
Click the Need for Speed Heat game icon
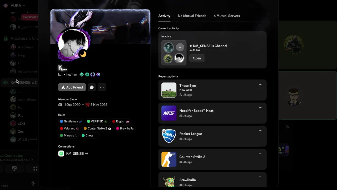tap(169, 113)
